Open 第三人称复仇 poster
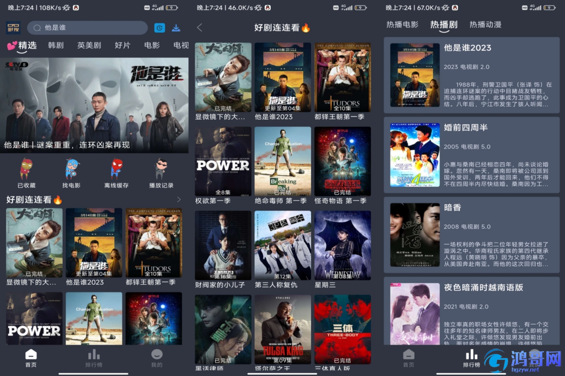Screen dimensions: 565x376 point(283,245)
